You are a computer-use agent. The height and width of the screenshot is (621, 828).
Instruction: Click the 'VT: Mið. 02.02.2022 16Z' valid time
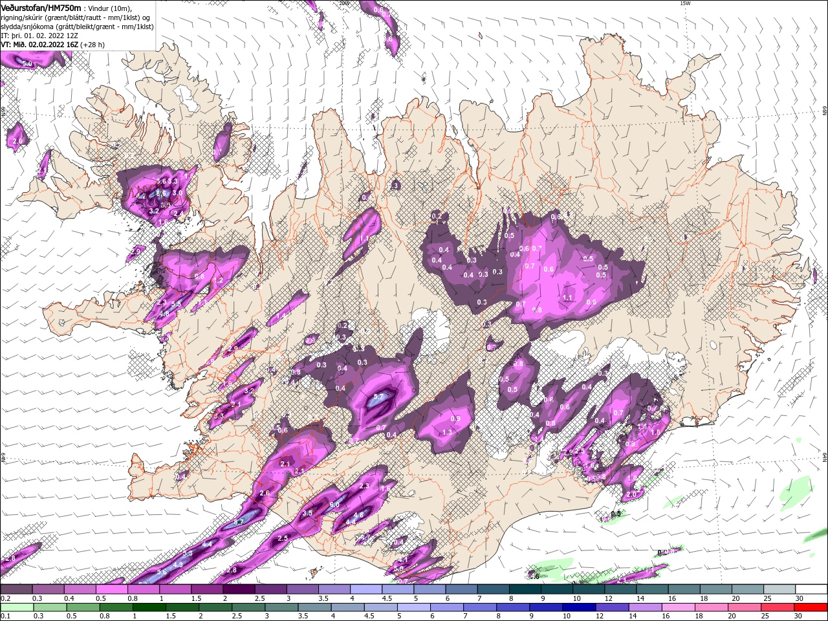[39, 45]
